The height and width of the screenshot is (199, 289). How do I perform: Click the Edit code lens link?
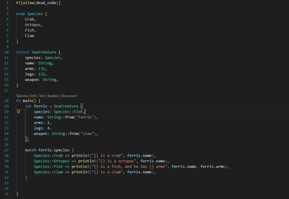tap(33, 96)
